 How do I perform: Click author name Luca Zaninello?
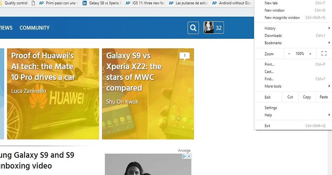(x=28, y=91)
